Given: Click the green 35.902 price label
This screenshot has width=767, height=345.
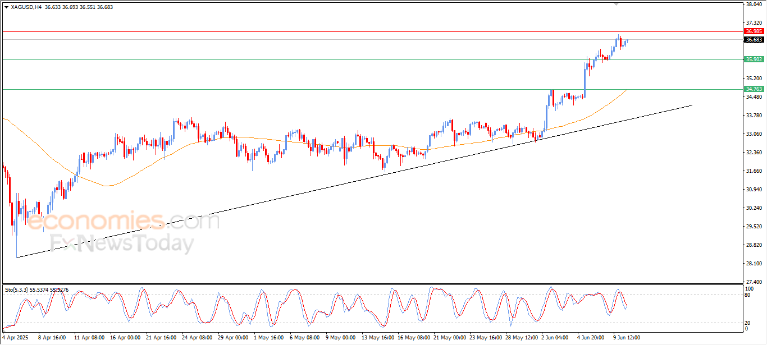Looking at the screenshot, I should point(754,59).
